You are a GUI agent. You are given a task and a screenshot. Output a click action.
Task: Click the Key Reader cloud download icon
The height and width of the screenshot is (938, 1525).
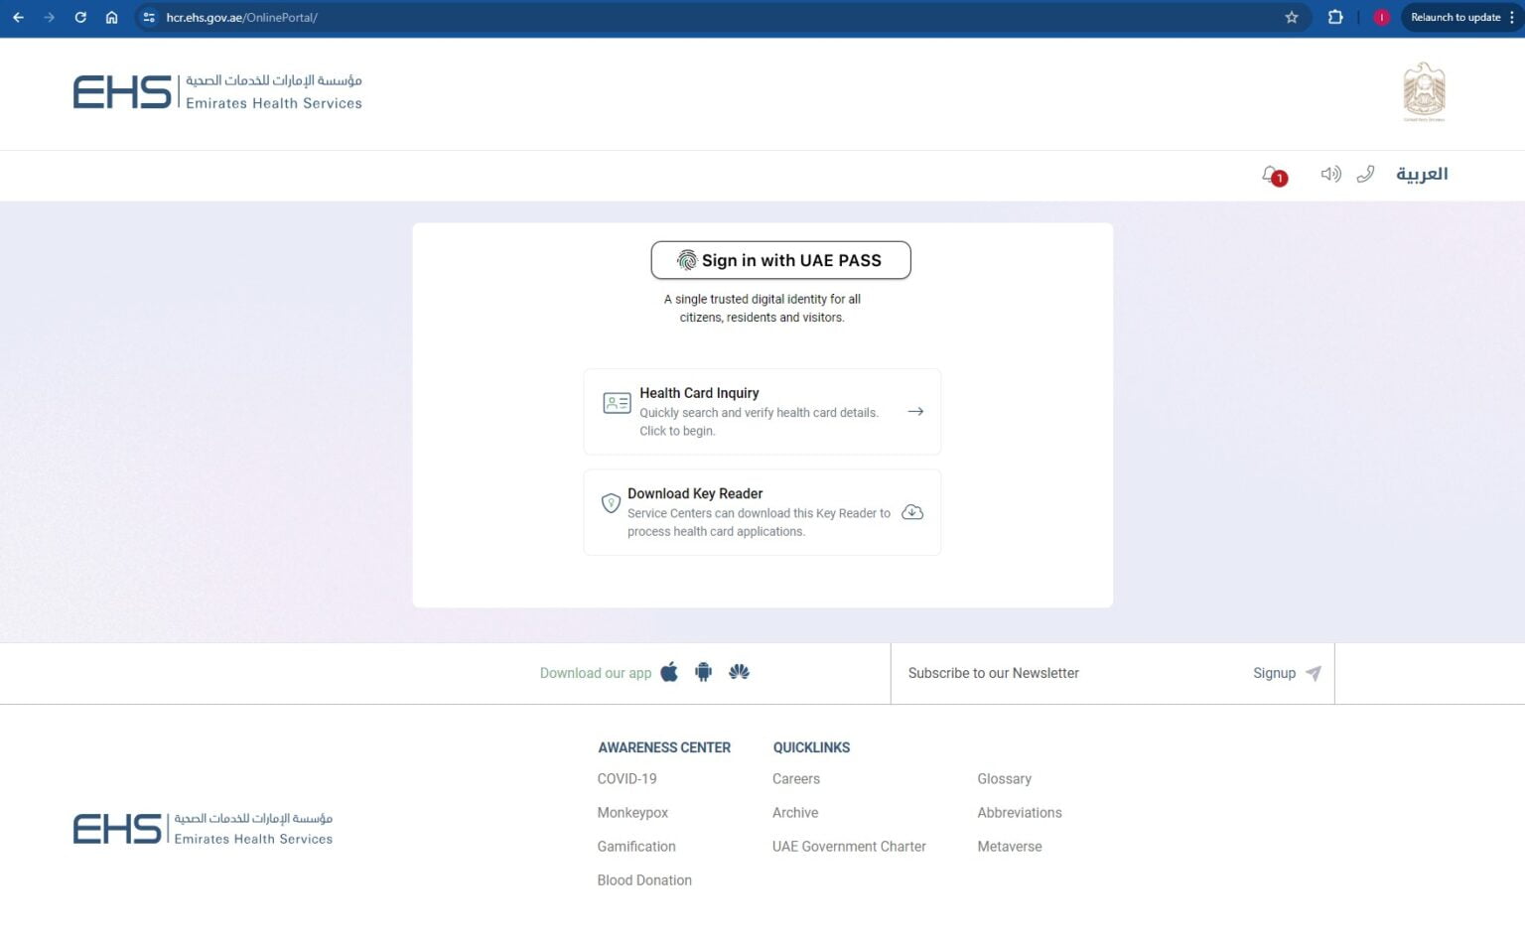pos(911,512)
